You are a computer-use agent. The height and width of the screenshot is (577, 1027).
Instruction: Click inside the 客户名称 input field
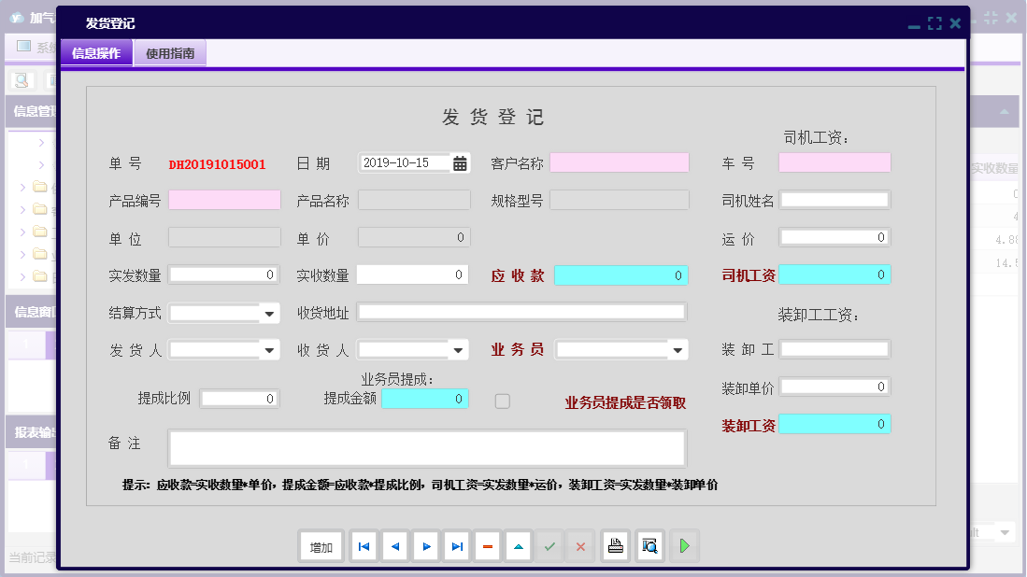click(620, 162)
